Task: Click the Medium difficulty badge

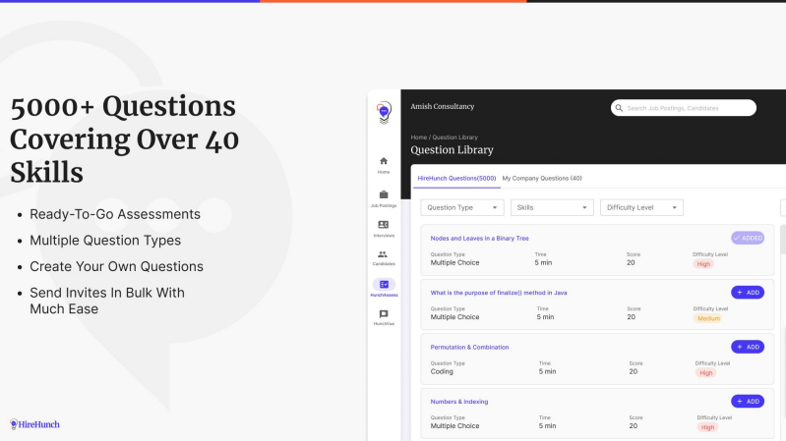Action: pyautogui.click(x=708, y=318)
